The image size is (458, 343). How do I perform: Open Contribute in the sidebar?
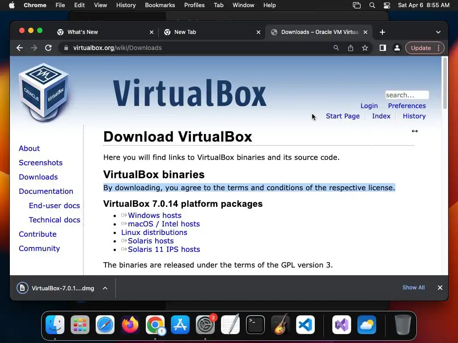(x=38, y=234)
